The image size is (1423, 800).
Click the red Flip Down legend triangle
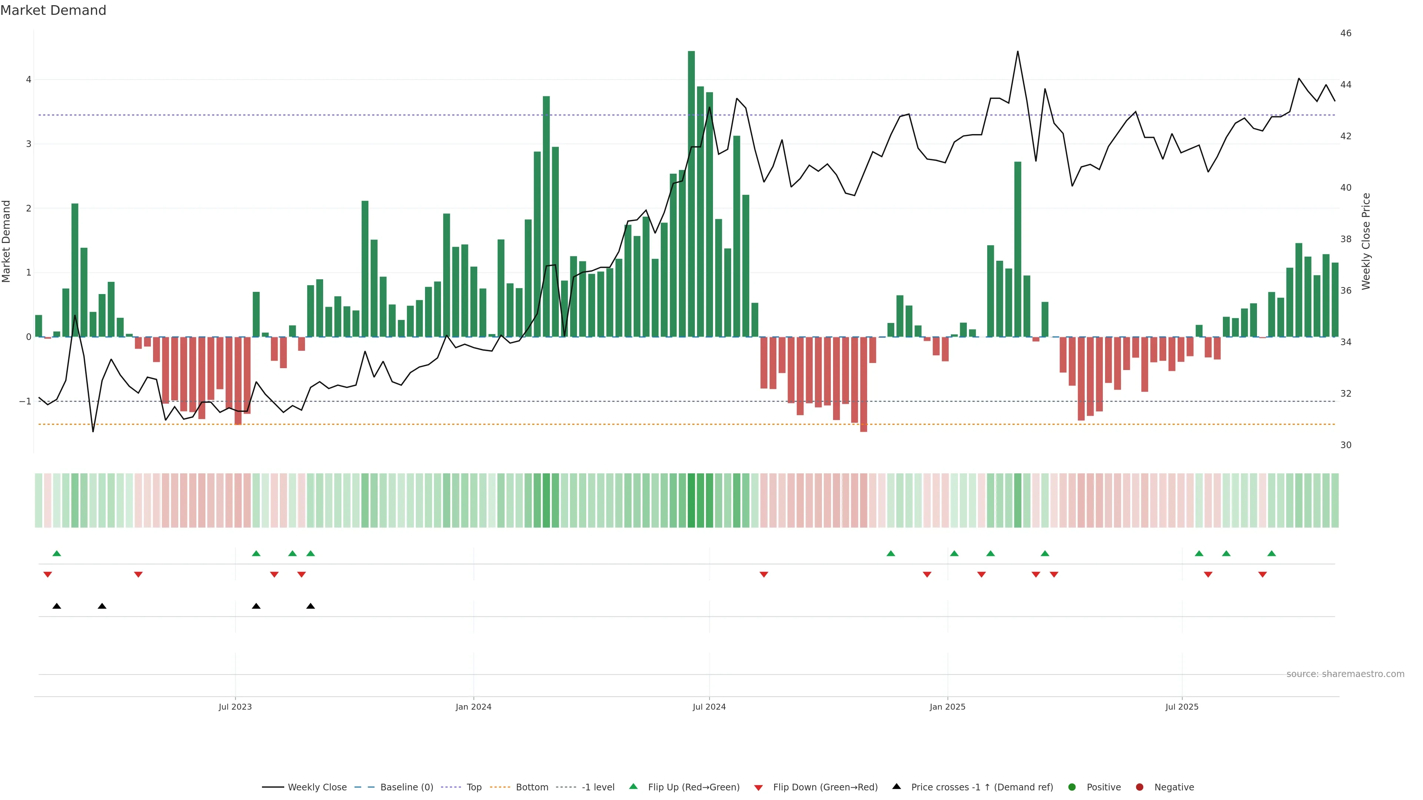[x=759, y=788]
